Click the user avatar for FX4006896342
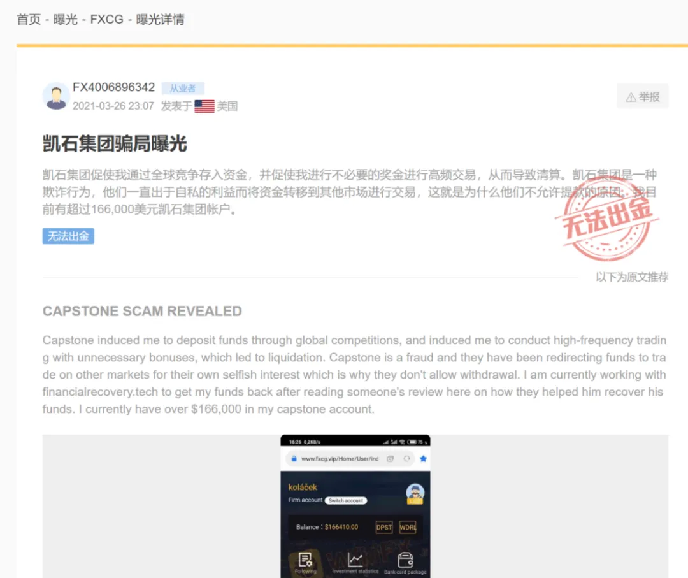Viewport: 688px width, 578px height. pos(56,96)
